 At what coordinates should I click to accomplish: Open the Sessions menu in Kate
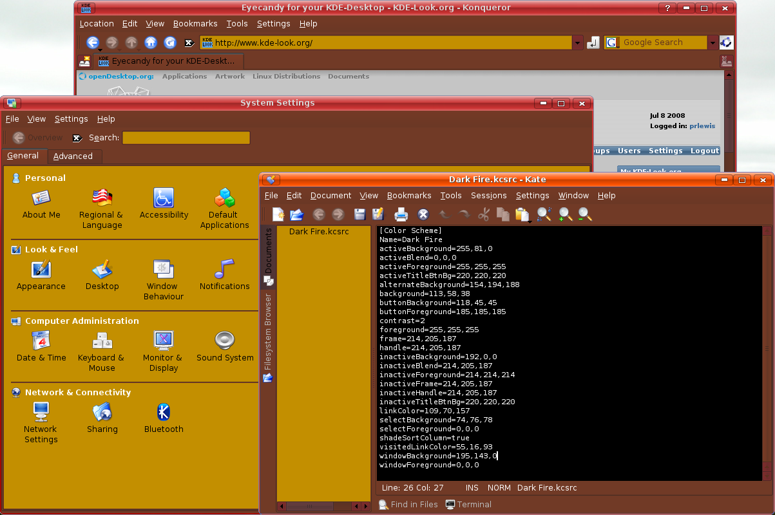pyautogui.click(x=489, y=195)
